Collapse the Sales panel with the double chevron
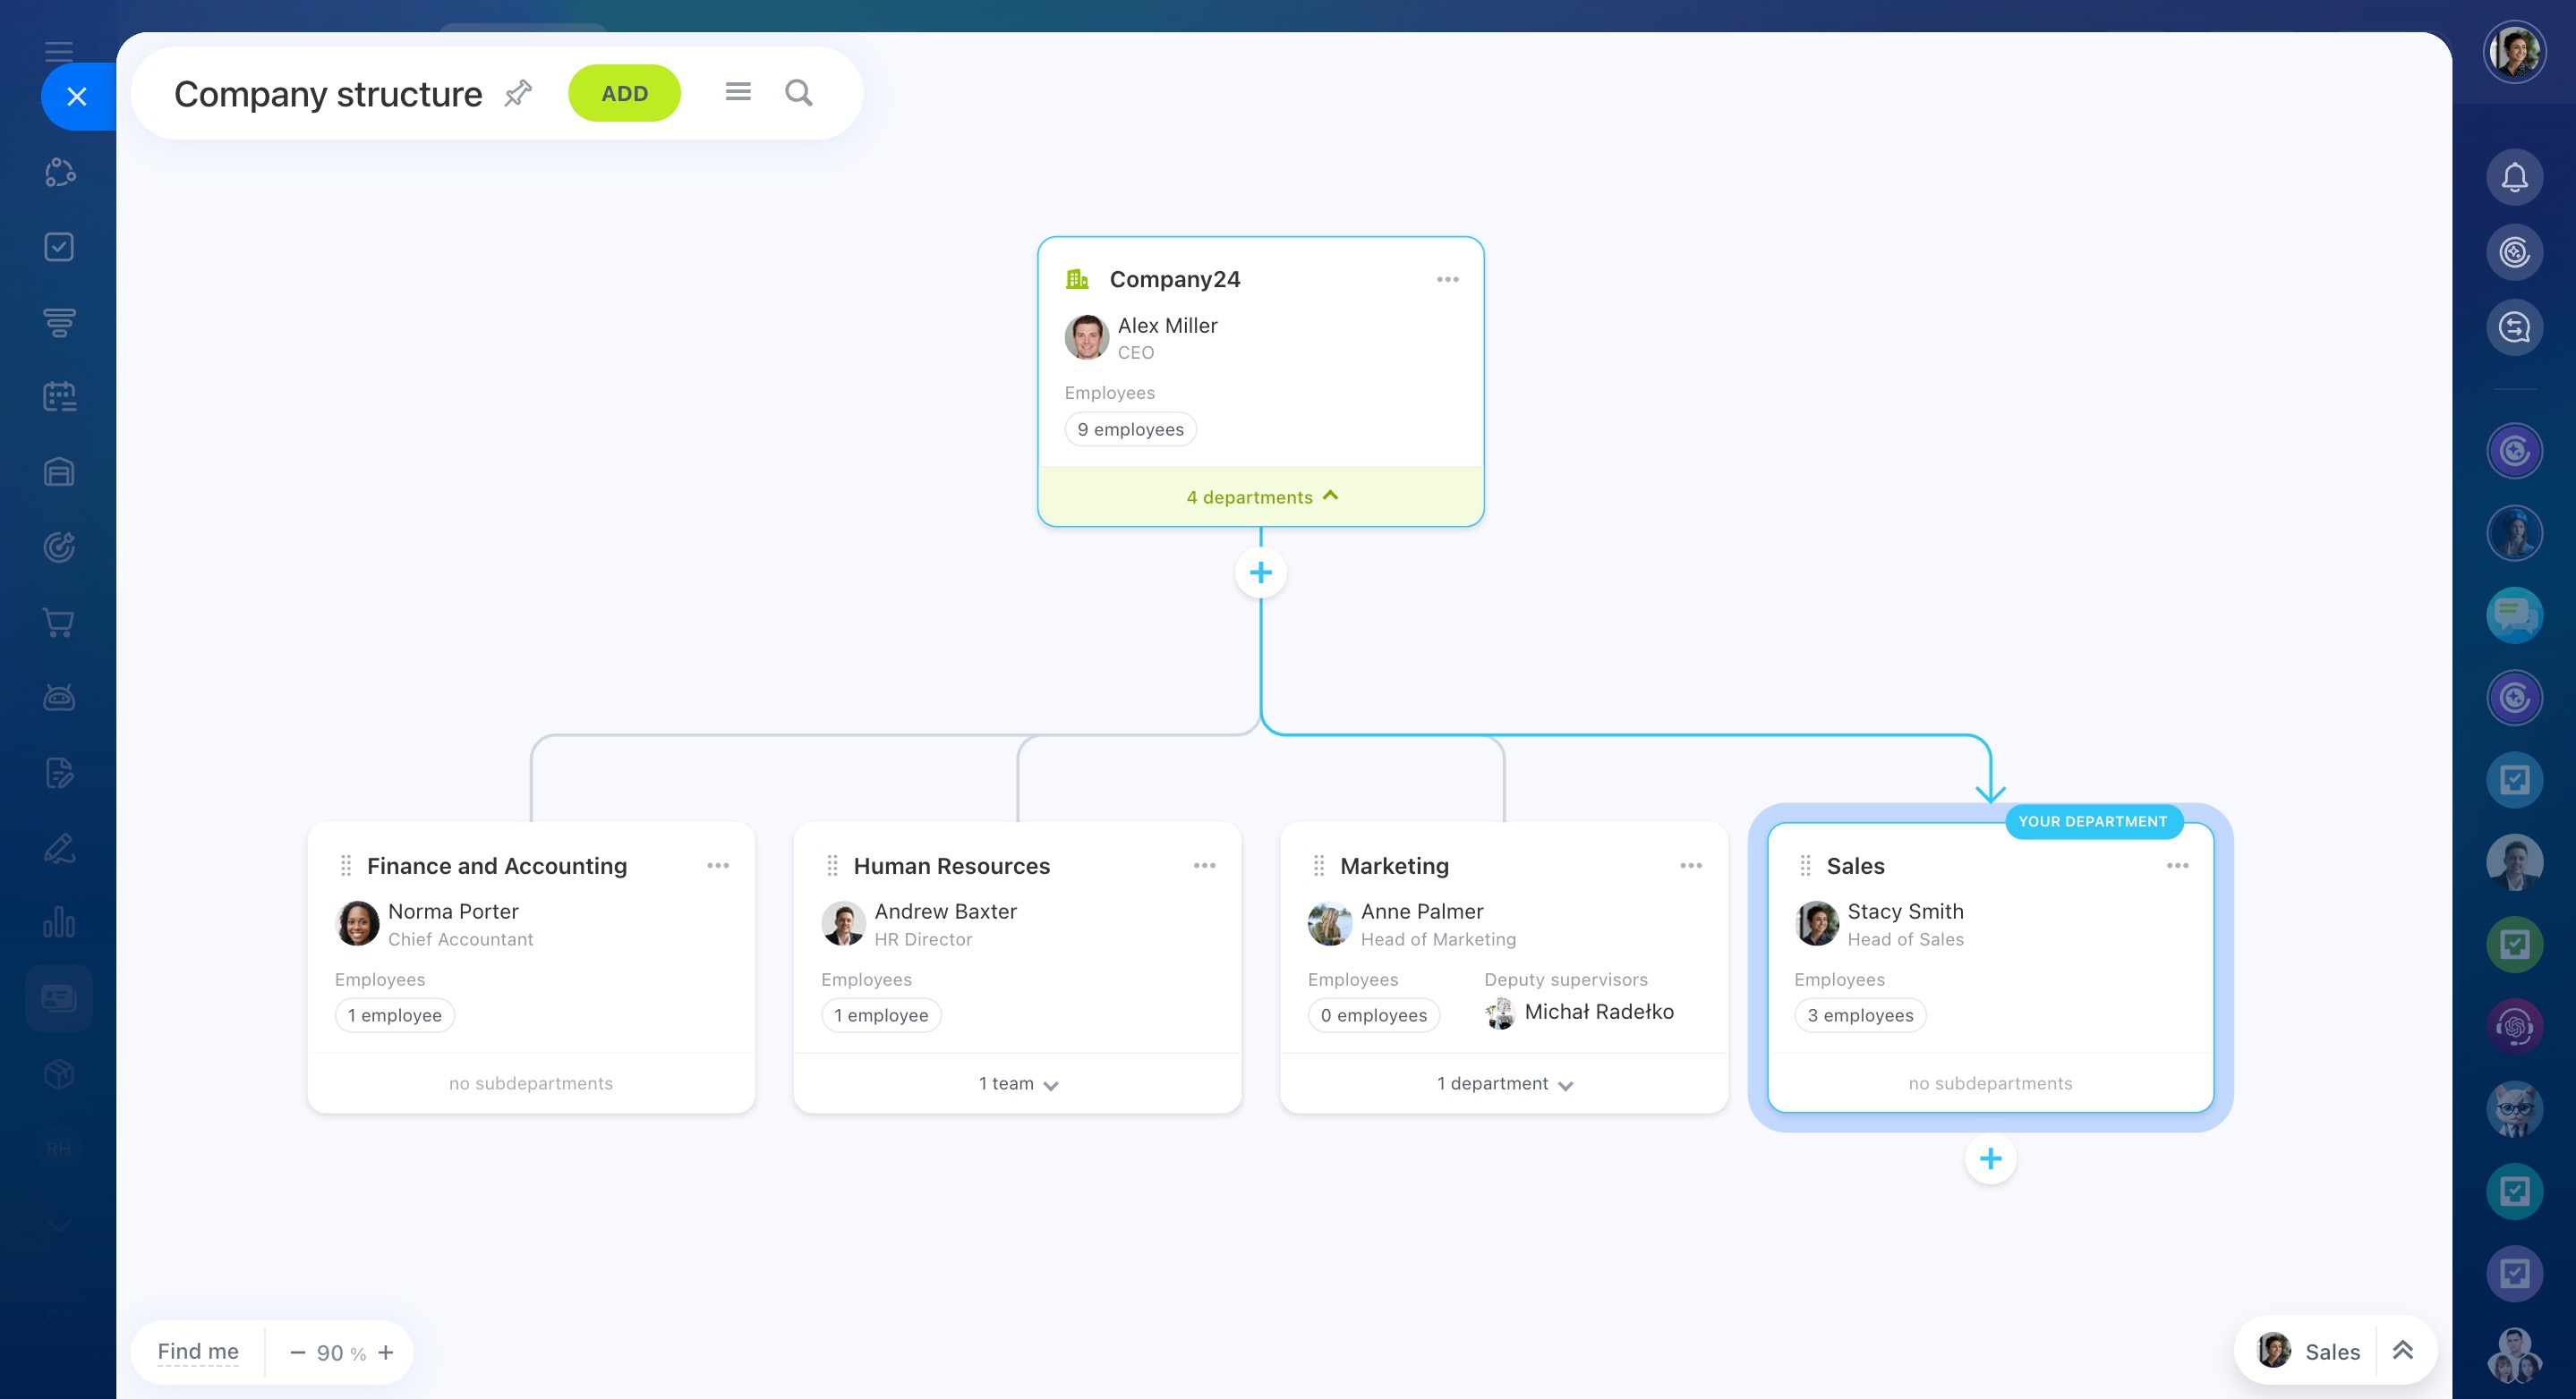 (2402, 1351)
